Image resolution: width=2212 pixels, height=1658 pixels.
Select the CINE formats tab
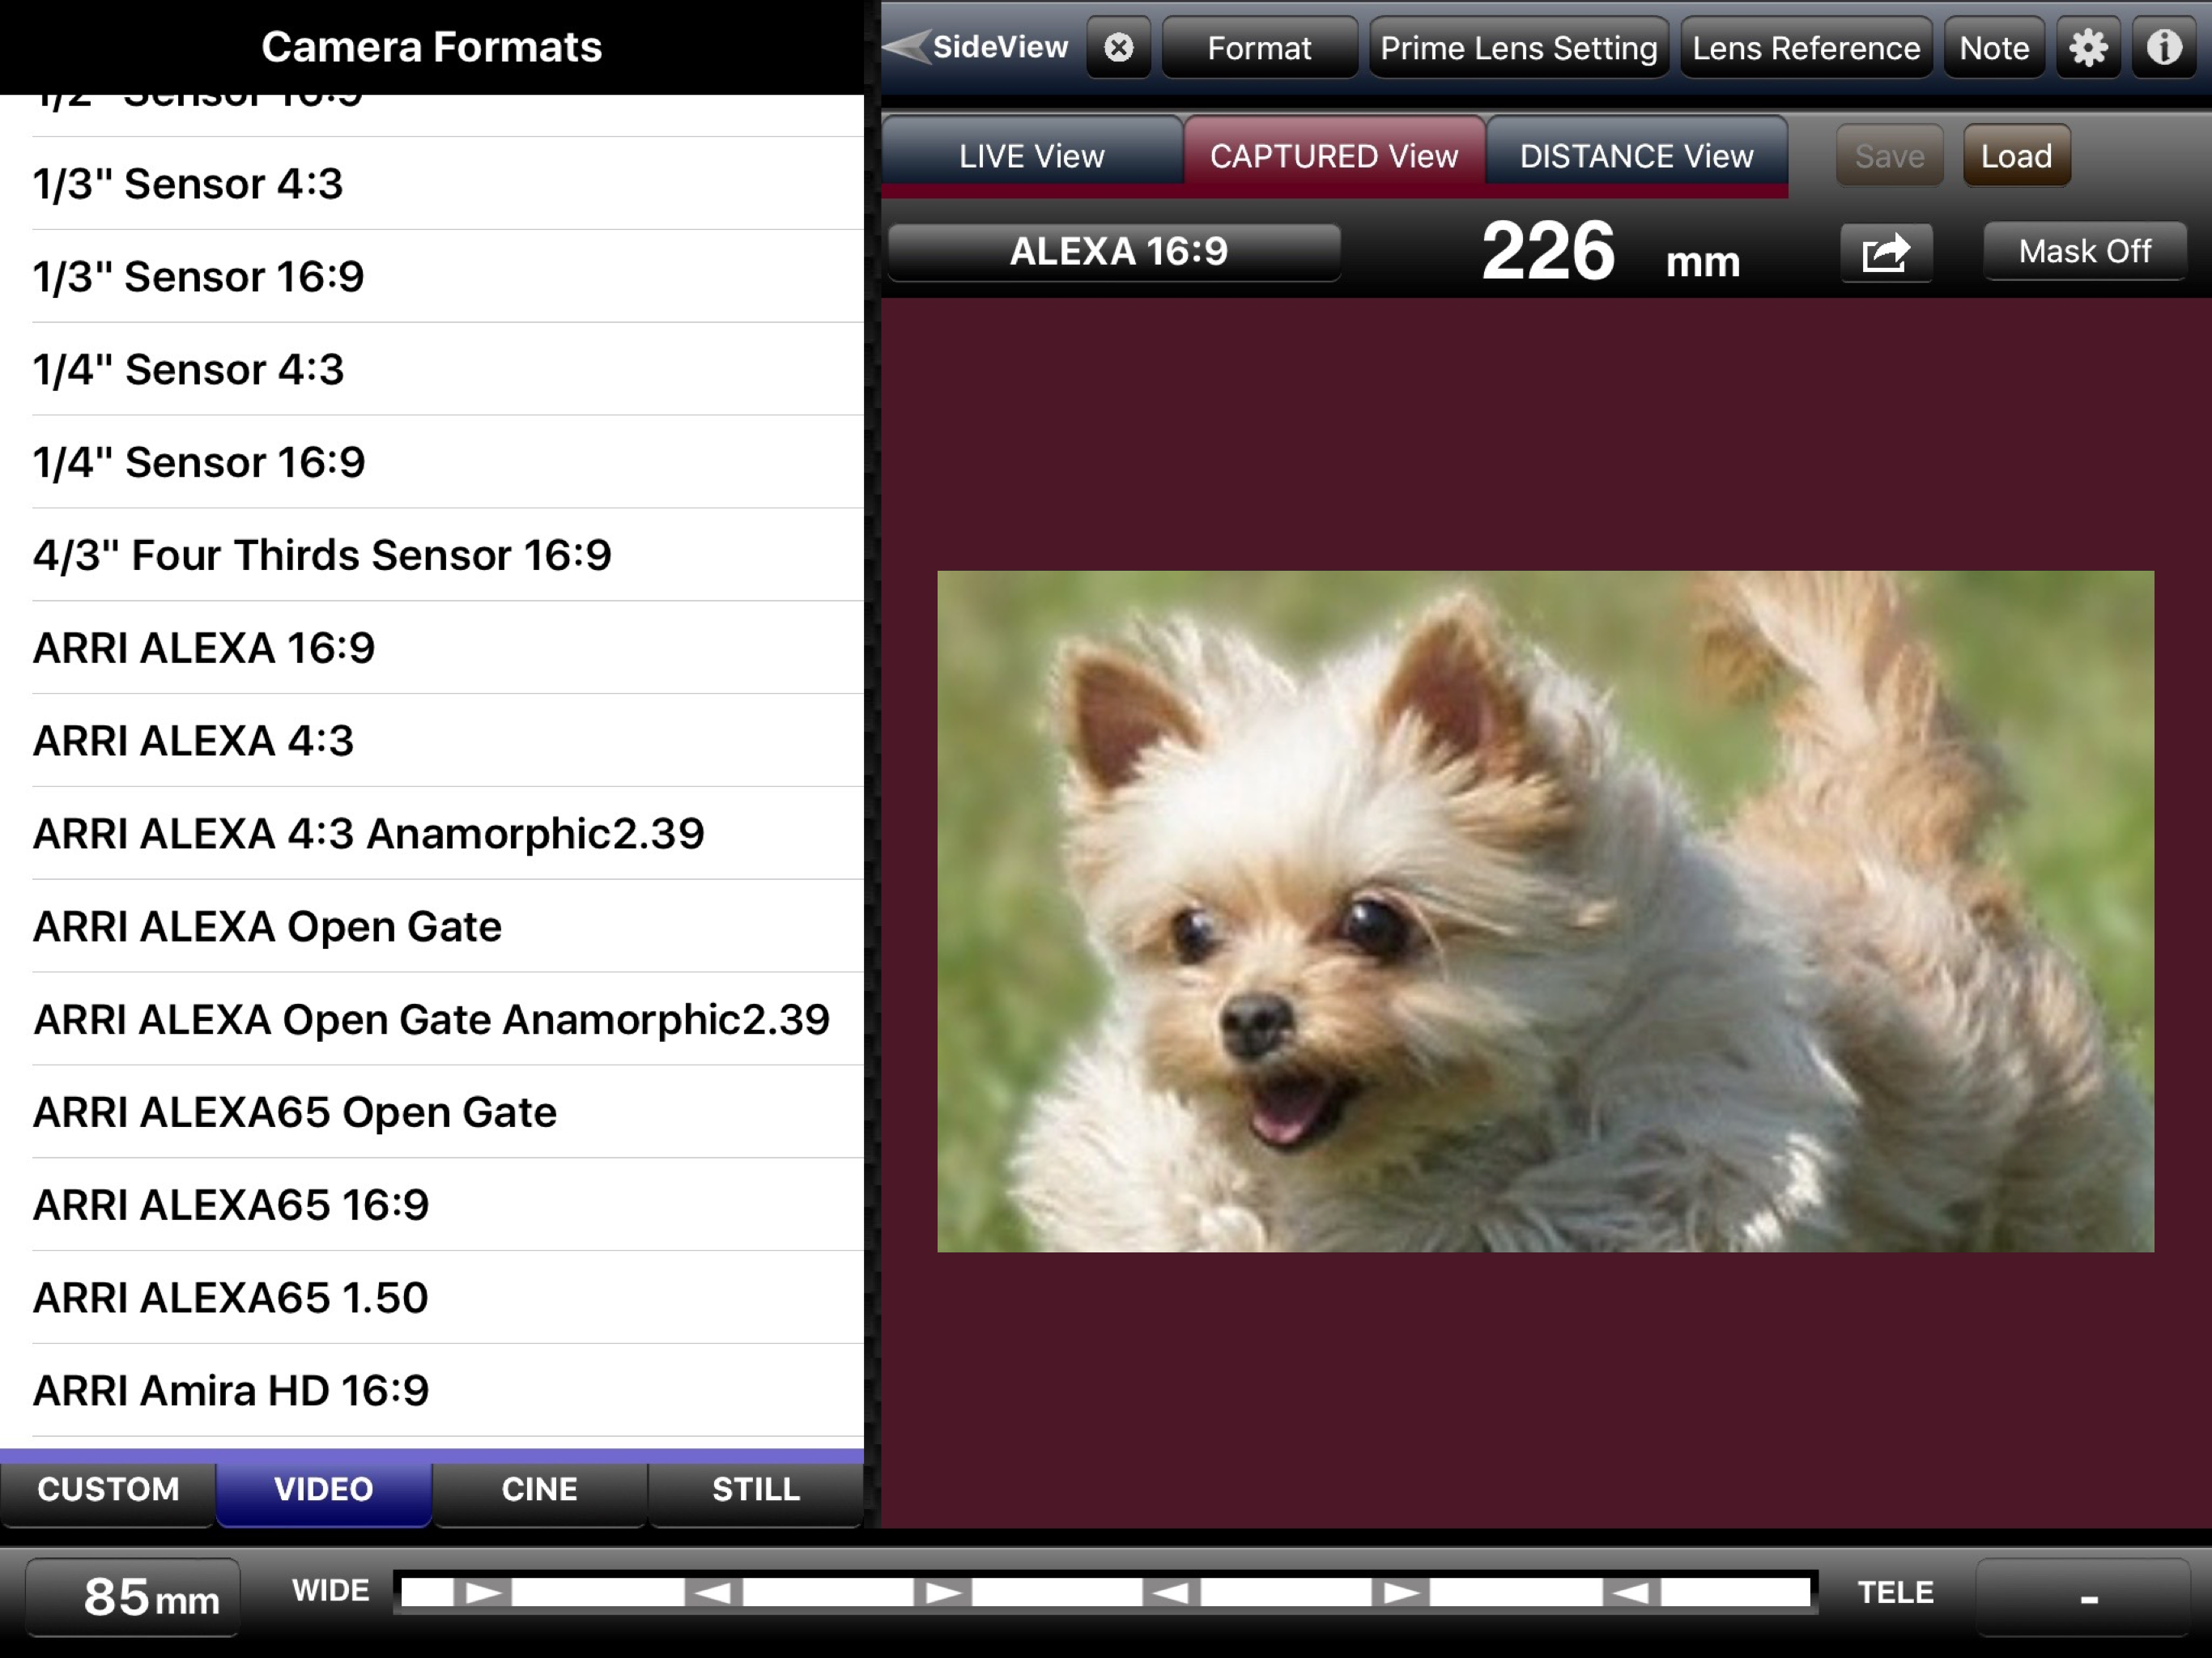pyautogui.click(x=539, y=1489)
